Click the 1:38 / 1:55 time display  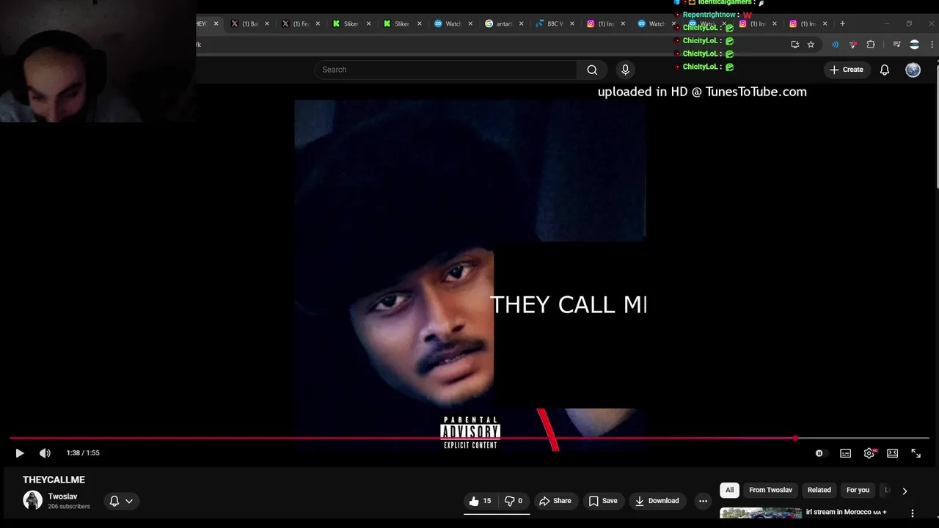(x=83, y=453)
